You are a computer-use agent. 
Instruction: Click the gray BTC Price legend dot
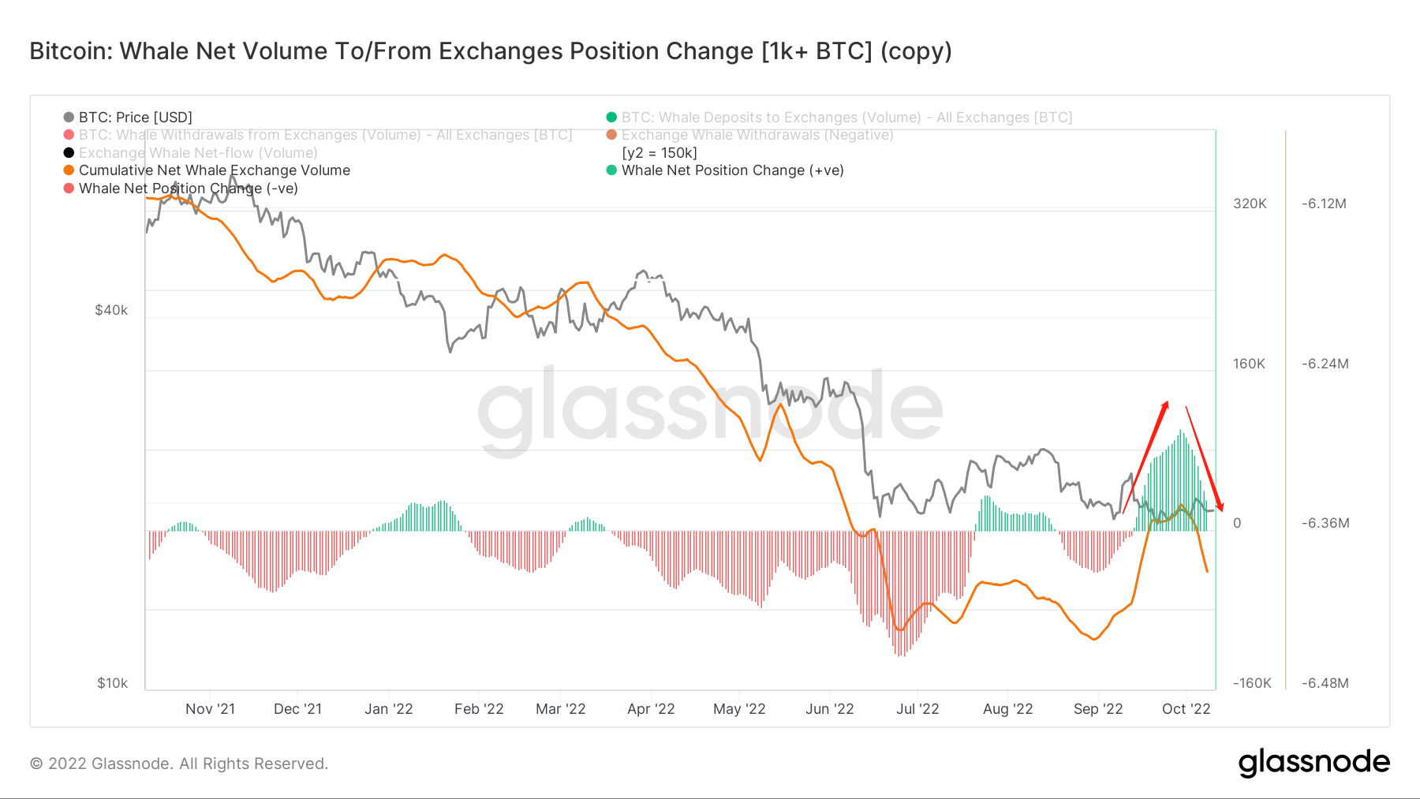[x=69, y=118]
